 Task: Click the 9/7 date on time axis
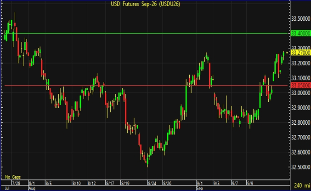(x=235, y=183)
